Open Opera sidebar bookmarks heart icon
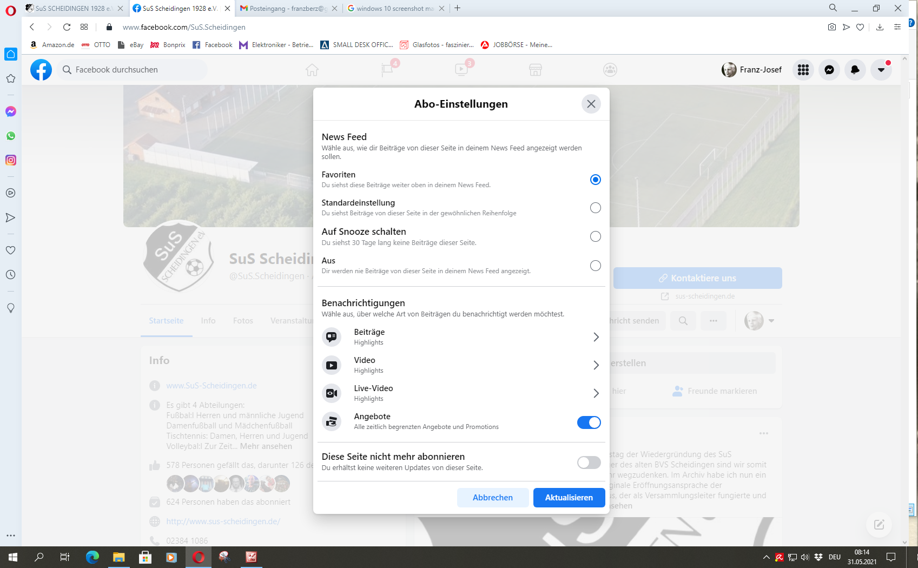Screen dimensions: 918x568 pos(11,250)
